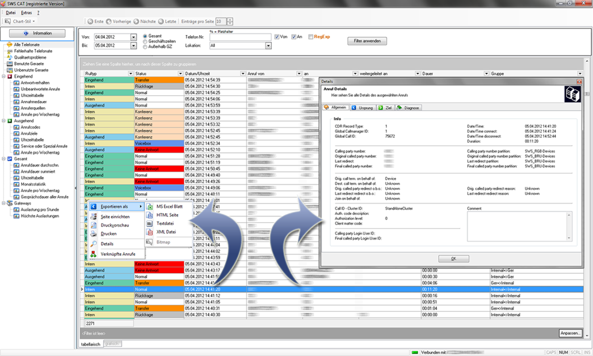This screenshot has height=356, width=593.
Task: Open the Anrufdauer summiert chart
Action: pos(38,172)
